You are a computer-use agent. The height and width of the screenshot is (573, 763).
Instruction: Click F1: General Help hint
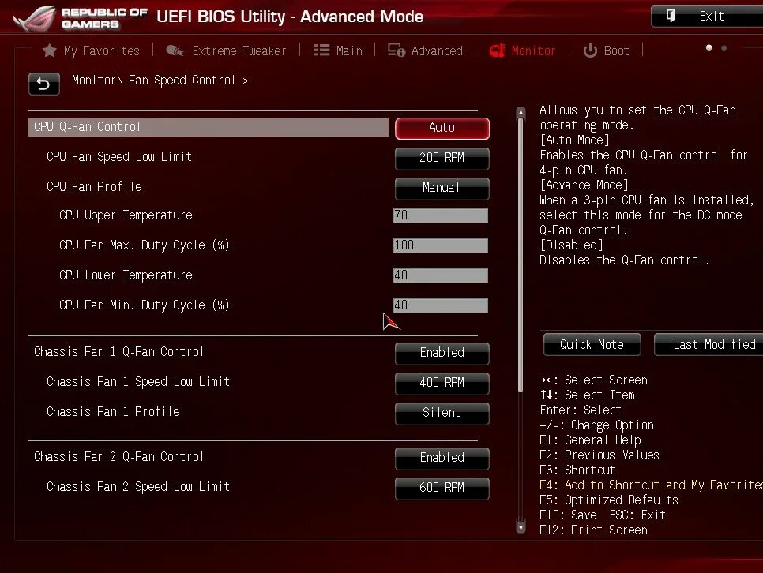[x=590, y=440]
